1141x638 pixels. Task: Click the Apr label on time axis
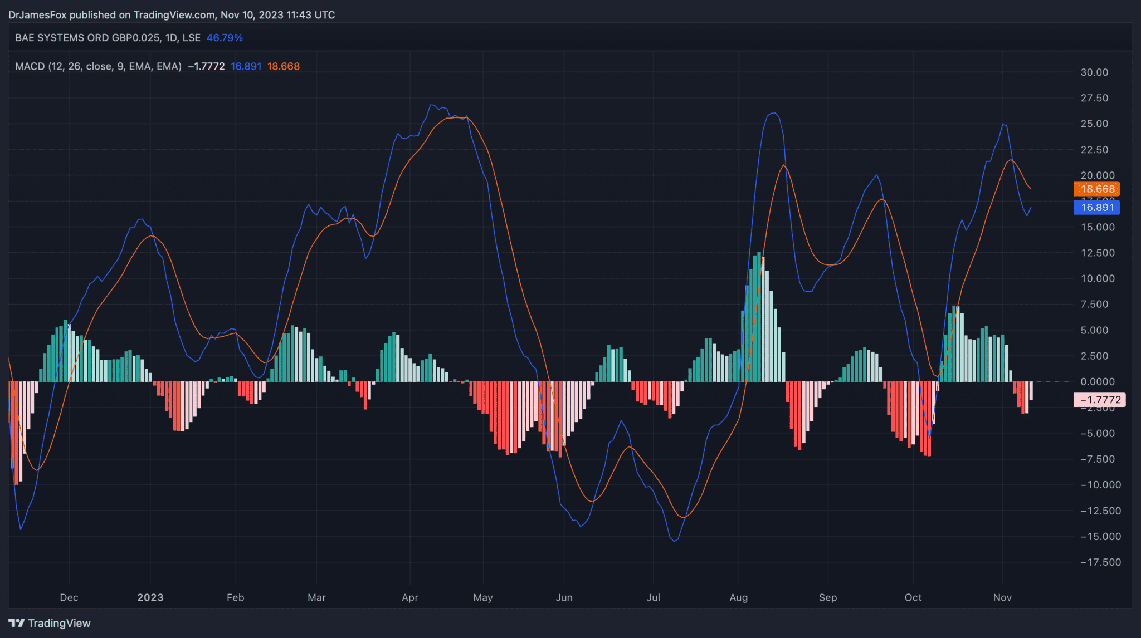(x=410, y=597)
